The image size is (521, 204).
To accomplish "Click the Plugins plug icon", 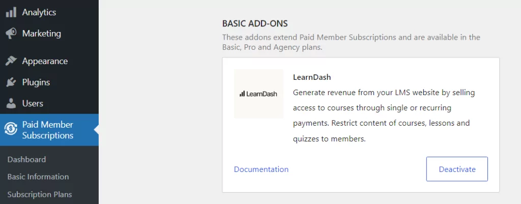I will coord(11,82).
